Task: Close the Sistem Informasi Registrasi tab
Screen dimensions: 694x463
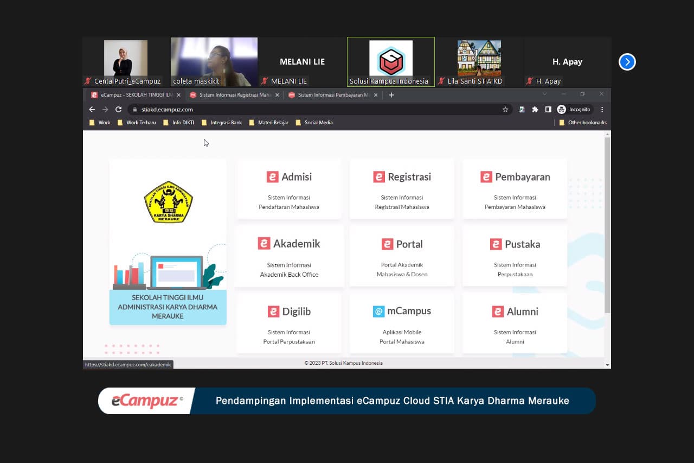Action: click(278, 95)
